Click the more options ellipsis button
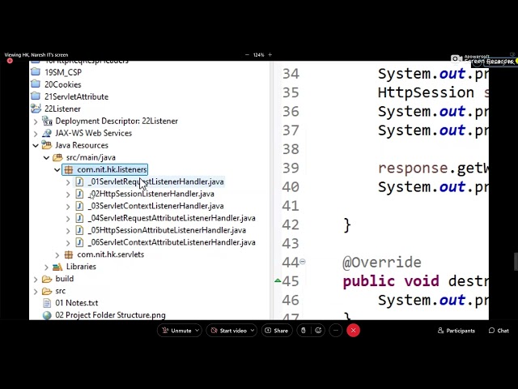 (x=335, y=331)
